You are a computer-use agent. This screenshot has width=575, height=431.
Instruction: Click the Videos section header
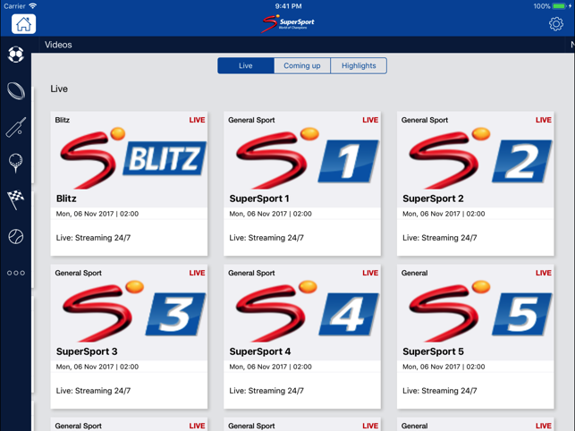(58, 45)
